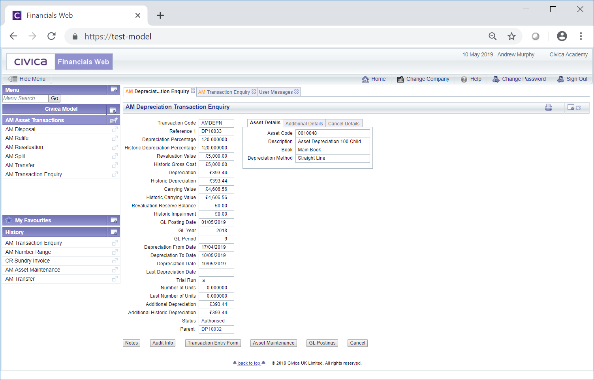Open a new browser tab
Screen dimensions: 594x380
160,15
